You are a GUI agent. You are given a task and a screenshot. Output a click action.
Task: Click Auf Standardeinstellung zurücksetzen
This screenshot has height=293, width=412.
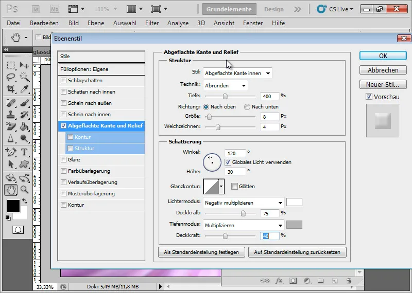point(297,252)
